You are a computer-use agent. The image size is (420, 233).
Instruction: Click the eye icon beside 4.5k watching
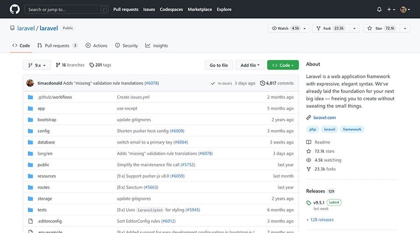[x=308, y=160]
